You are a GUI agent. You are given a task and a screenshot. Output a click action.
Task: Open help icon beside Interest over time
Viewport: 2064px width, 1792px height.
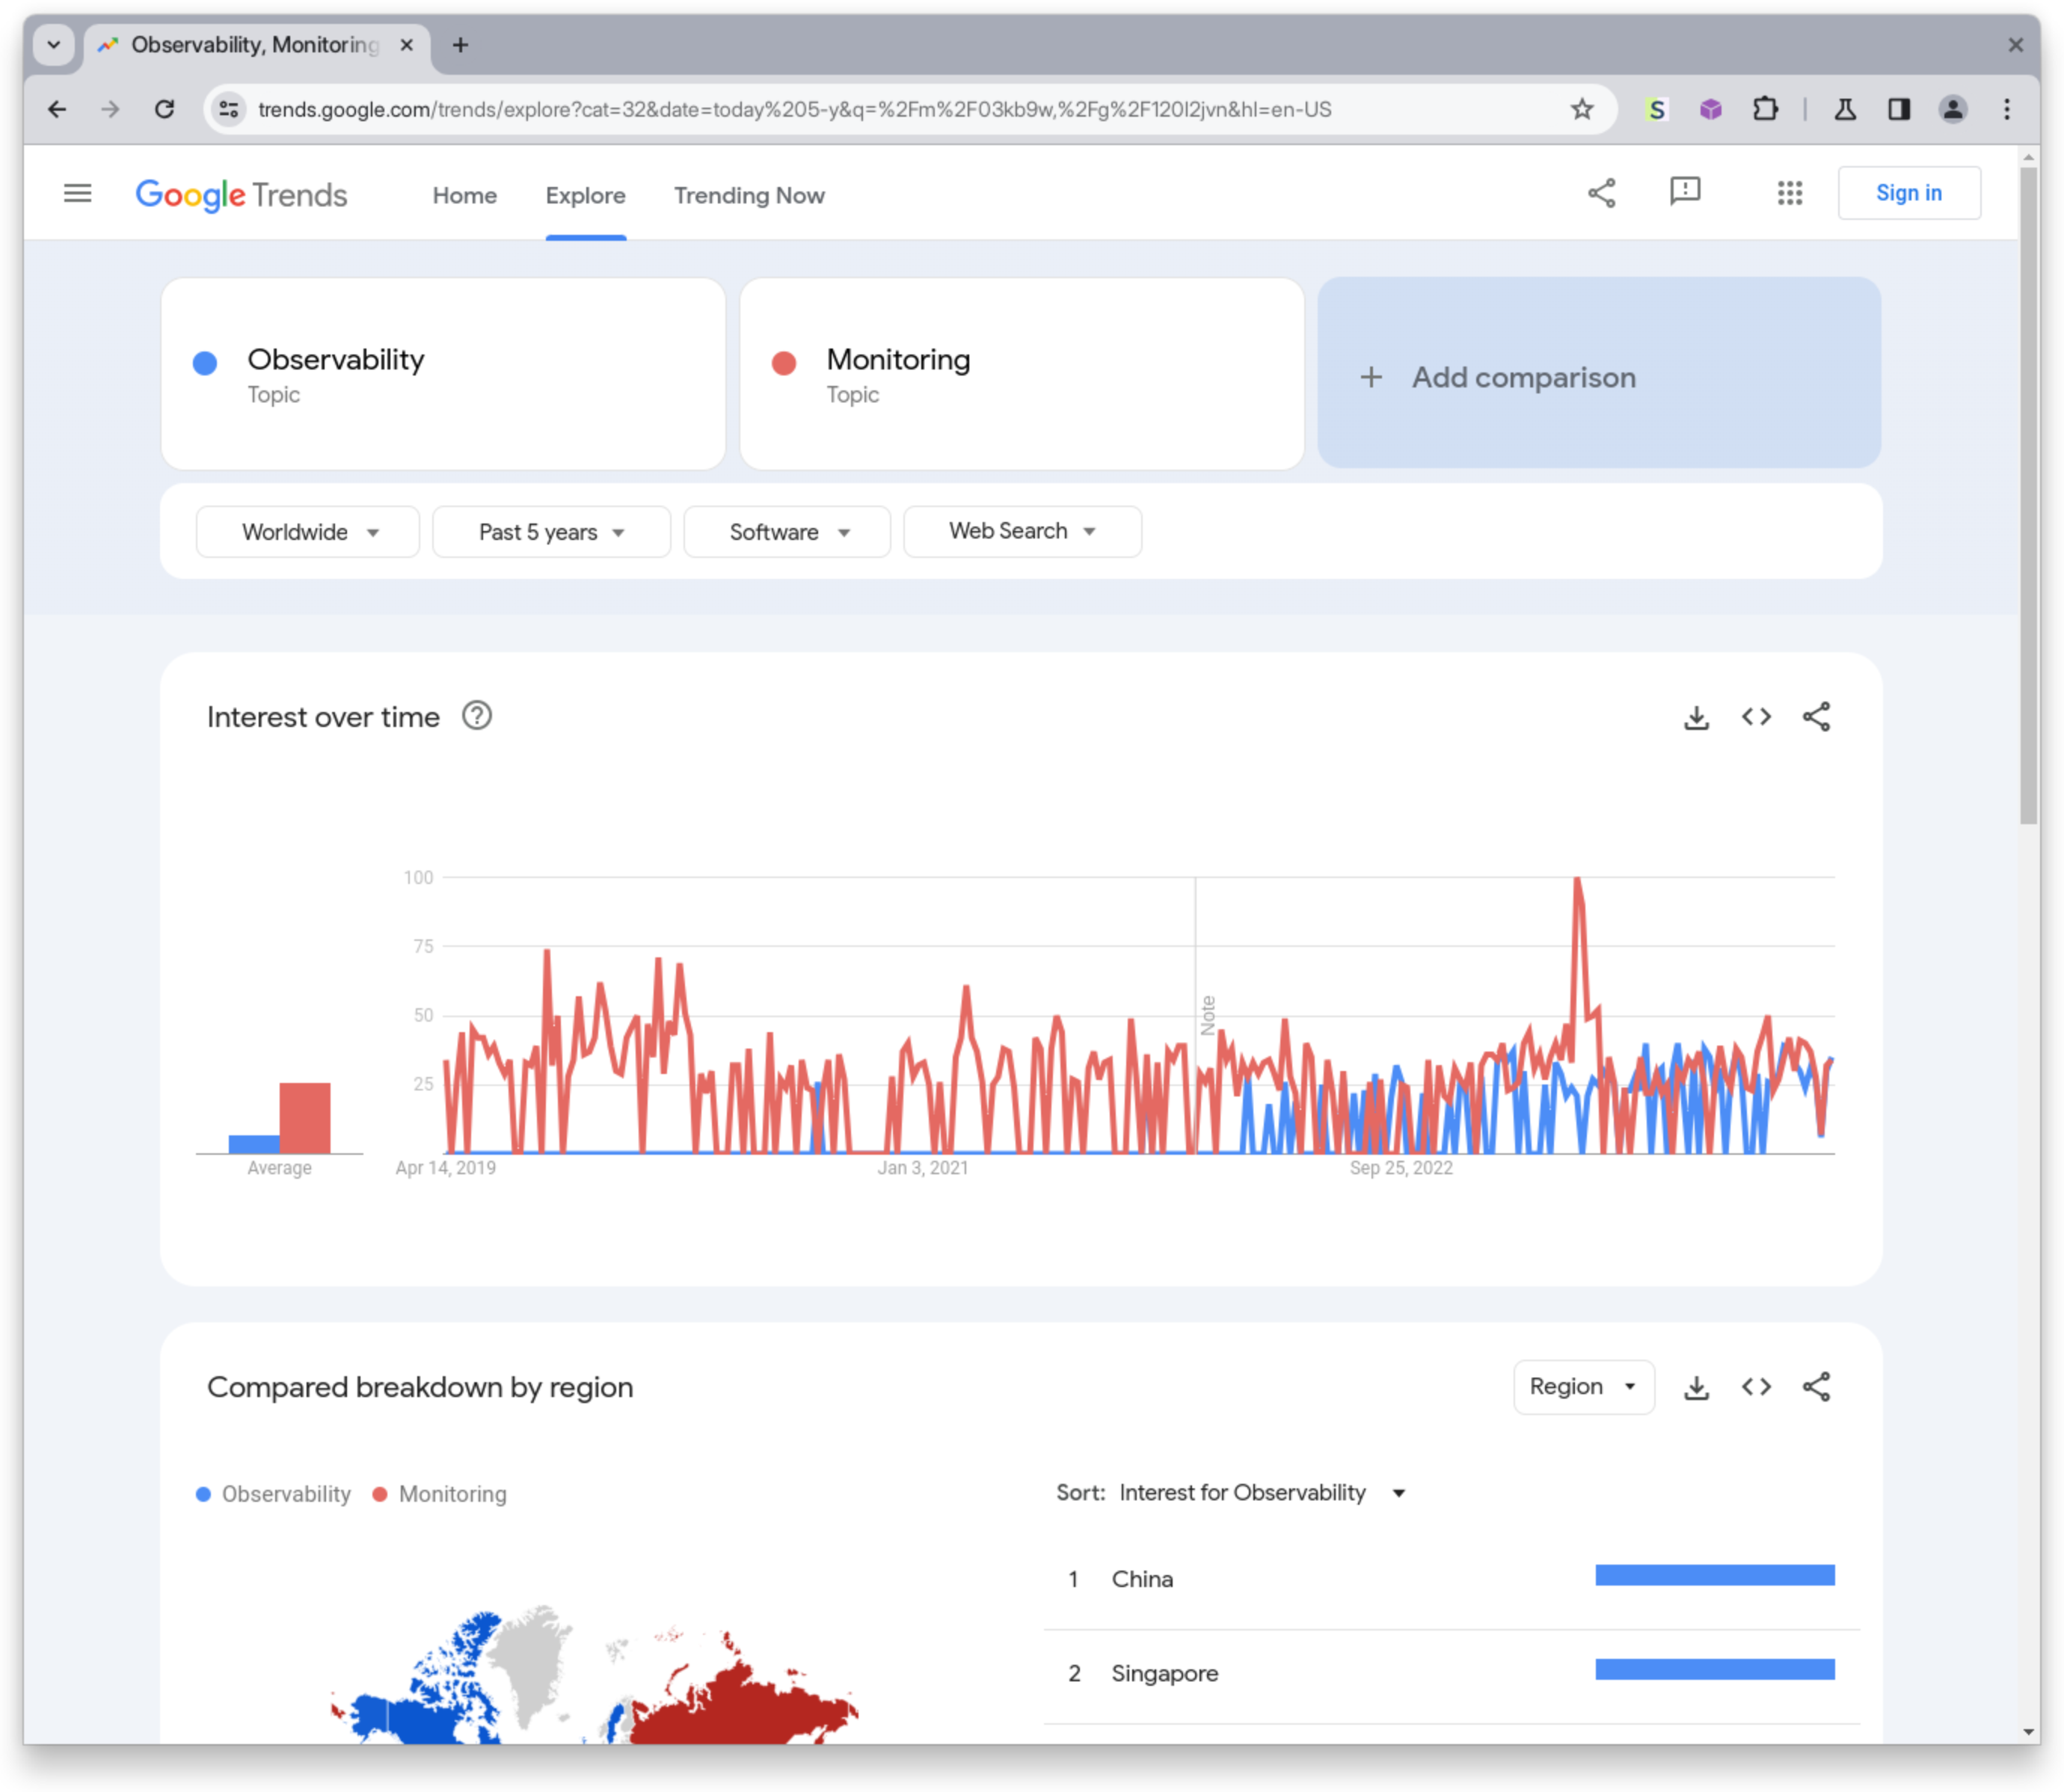click(477, 716)
